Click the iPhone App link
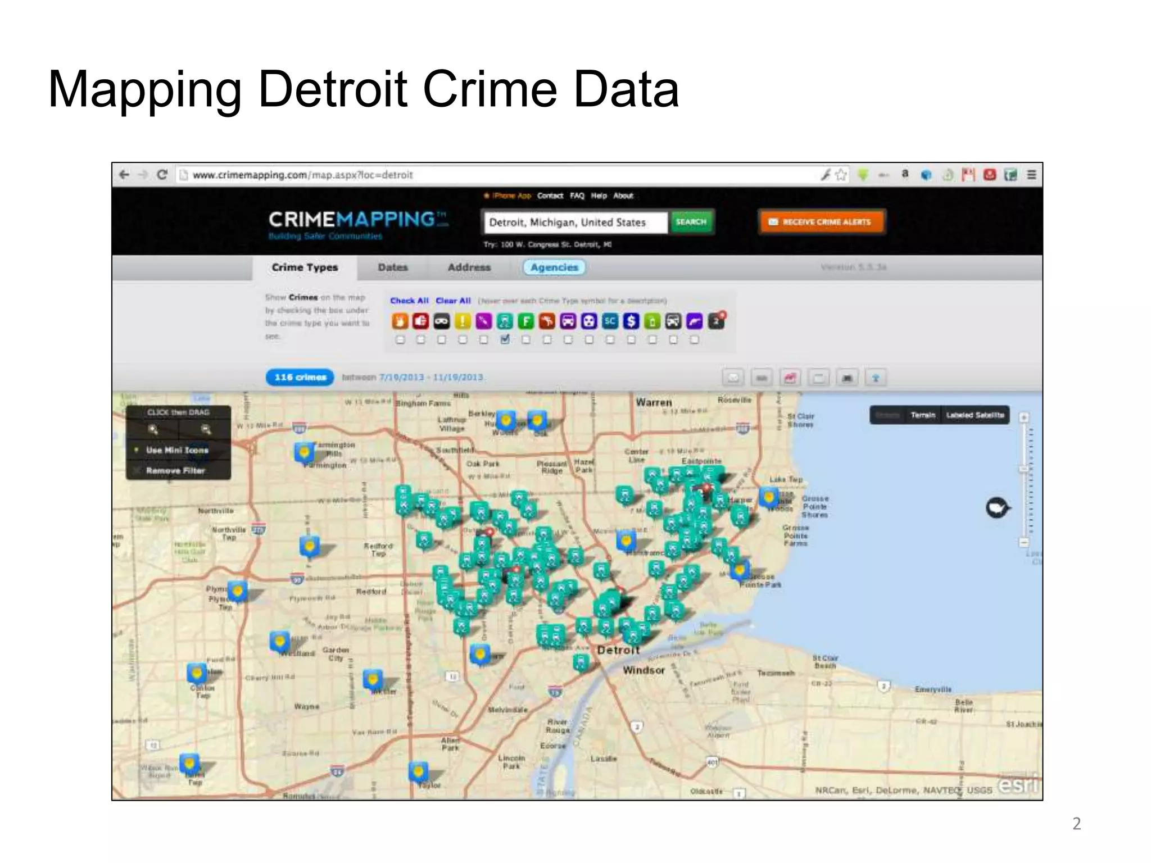 507,196
